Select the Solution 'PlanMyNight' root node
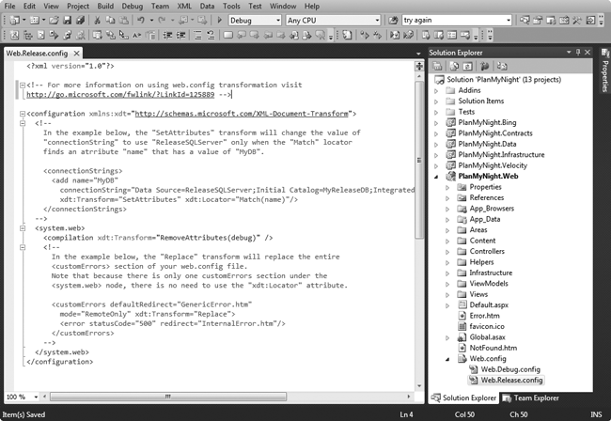 504,80
